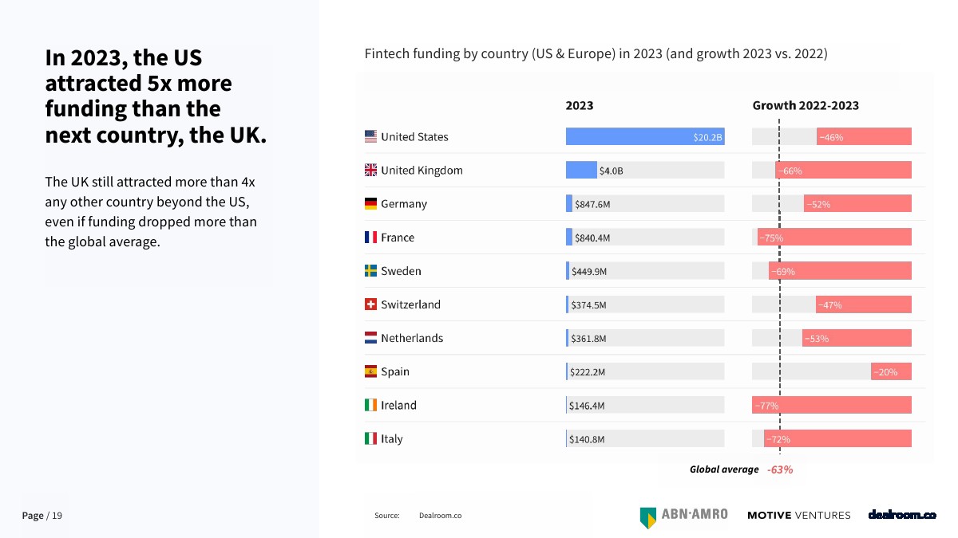Click the Dealroom.co source text

[440, 516]
